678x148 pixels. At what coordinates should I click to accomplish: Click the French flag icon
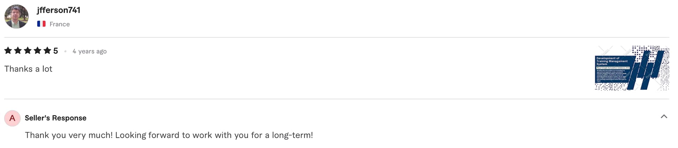[41, 24]
